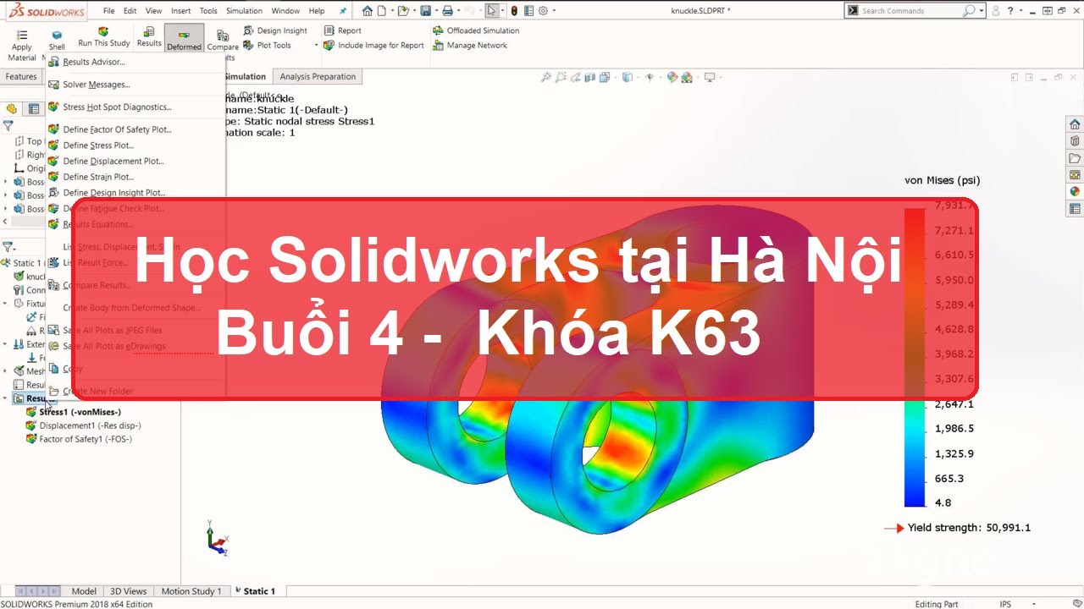Click in the Search Commands field
Image resolution: width=1084 pixels, height=609 pixels.
point(909,11)
